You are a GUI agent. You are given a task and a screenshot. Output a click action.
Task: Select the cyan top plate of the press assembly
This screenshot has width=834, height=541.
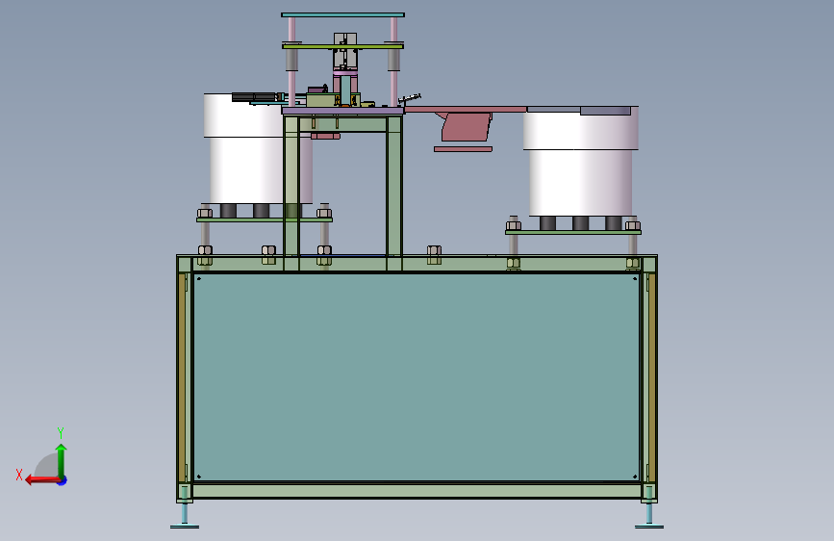pyautogui.click(x=342, y=14)
